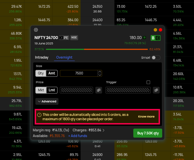Click the NSE exchange badge

pos(74,37)
